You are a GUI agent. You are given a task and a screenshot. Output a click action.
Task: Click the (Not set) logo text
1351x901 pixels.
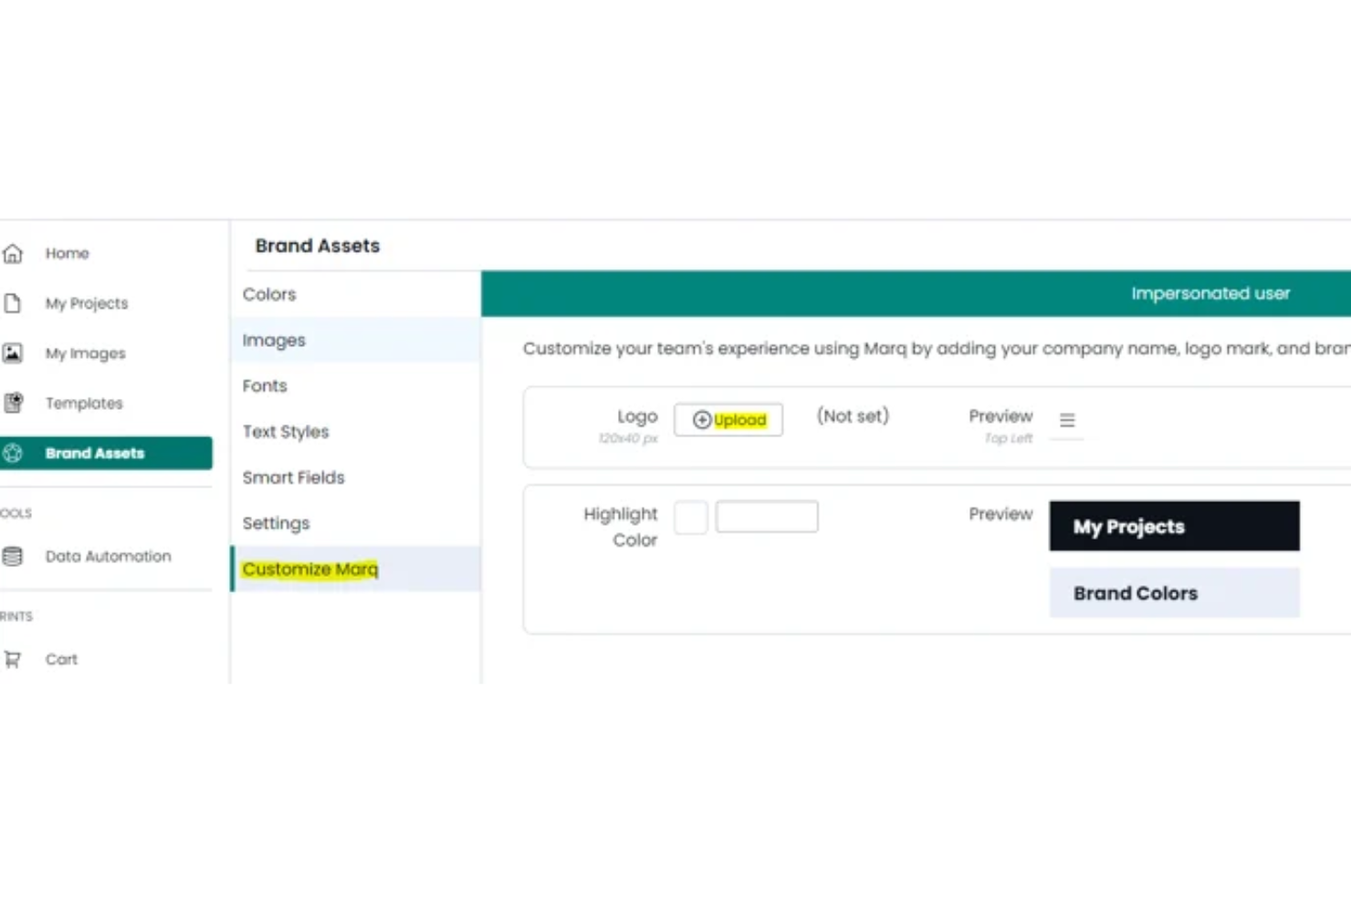click(x=853, y=416)
